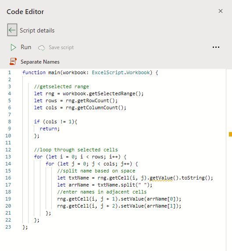Click line number 13 in gutter
This screenshot has width=232, height=251.
tap(8, 157)
